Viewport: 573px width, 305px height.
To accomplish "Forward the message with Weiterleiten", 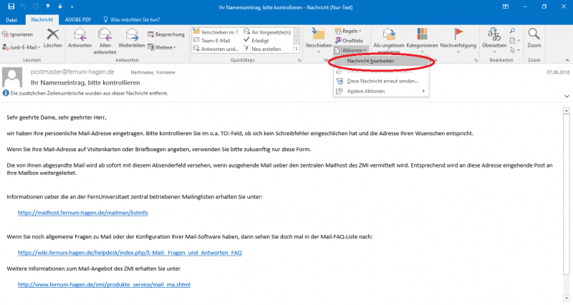I will click(132, 39).
